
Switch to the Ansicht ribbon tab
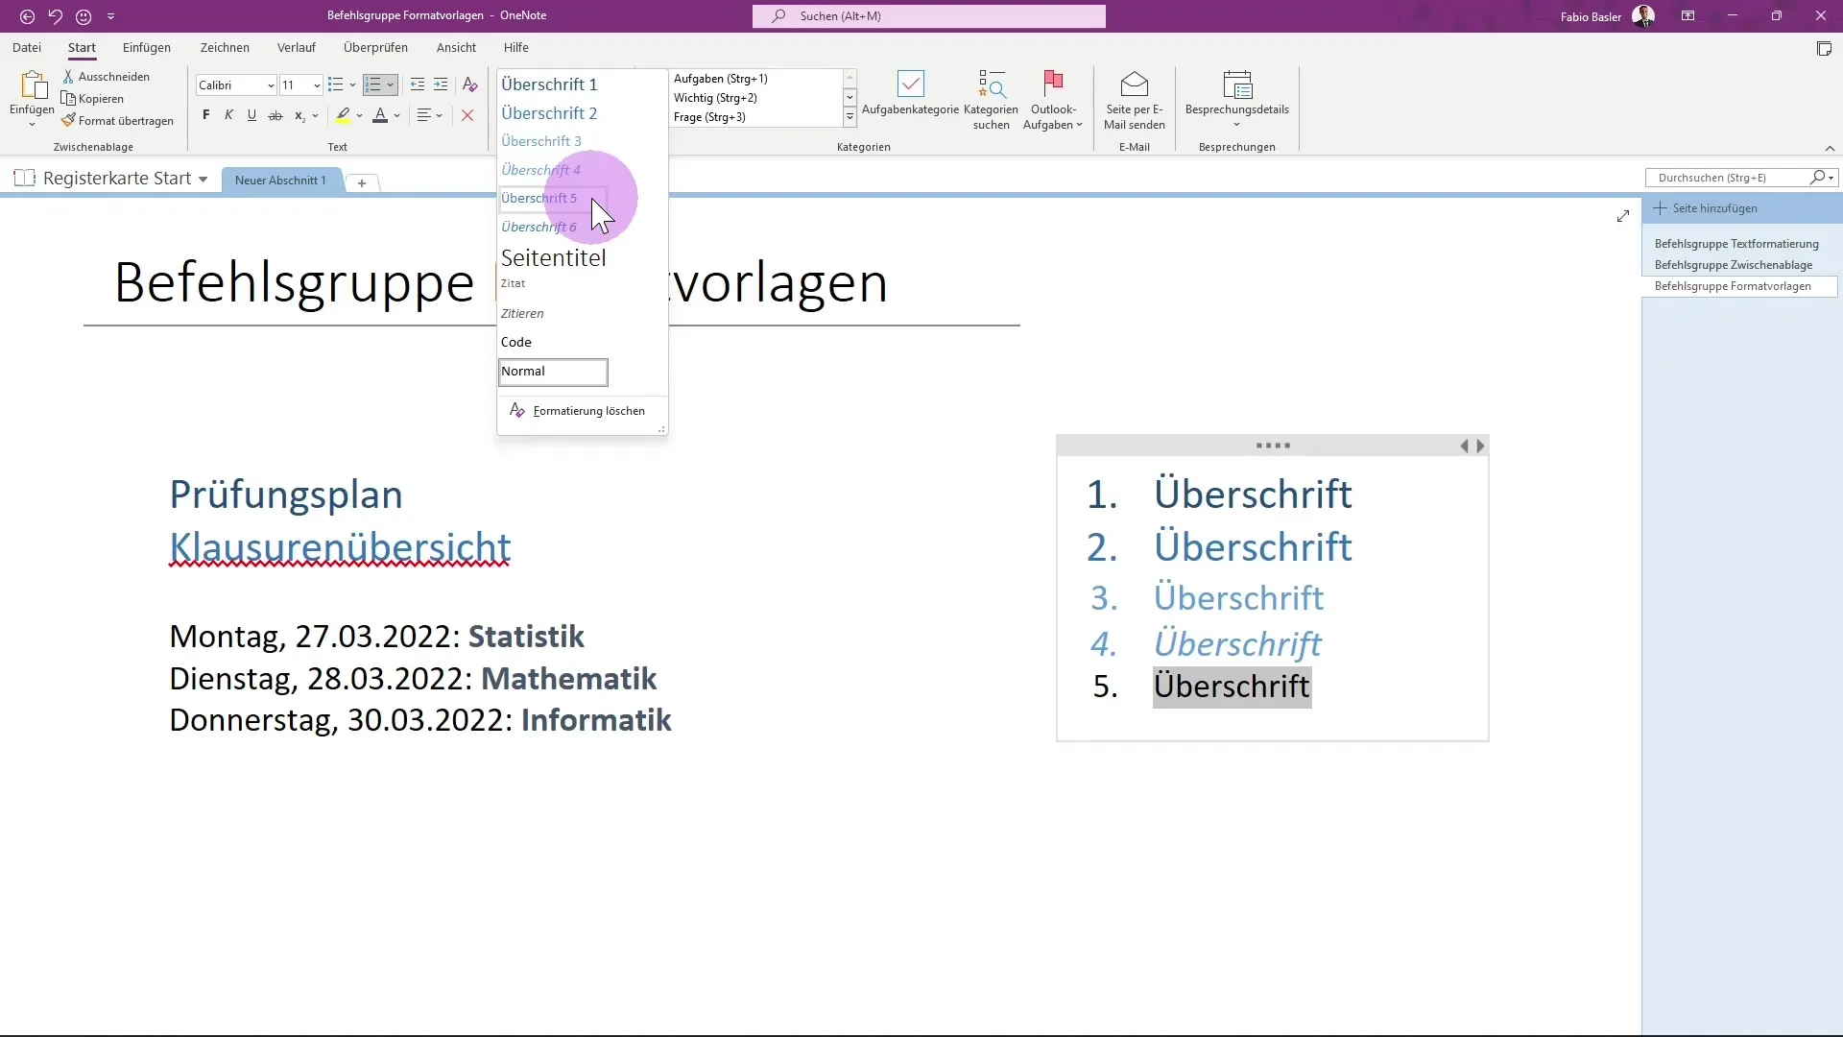click(456, 47)
